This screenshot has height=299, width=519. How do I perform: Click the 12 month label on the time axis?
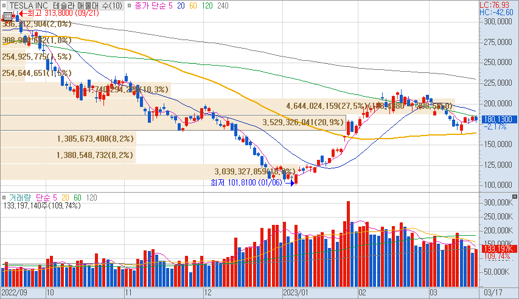[207, 293]
